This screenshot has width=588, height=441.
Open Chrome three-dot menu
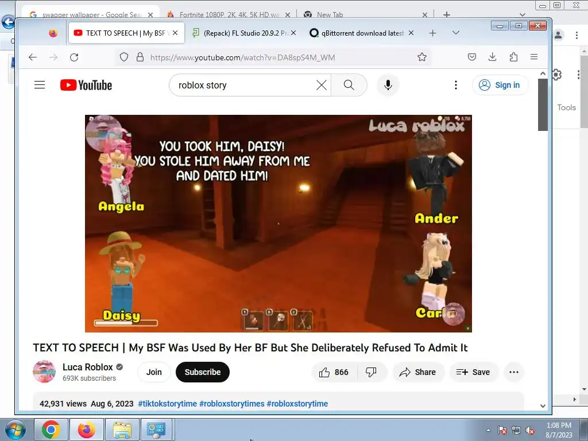[x=577, y=35]
